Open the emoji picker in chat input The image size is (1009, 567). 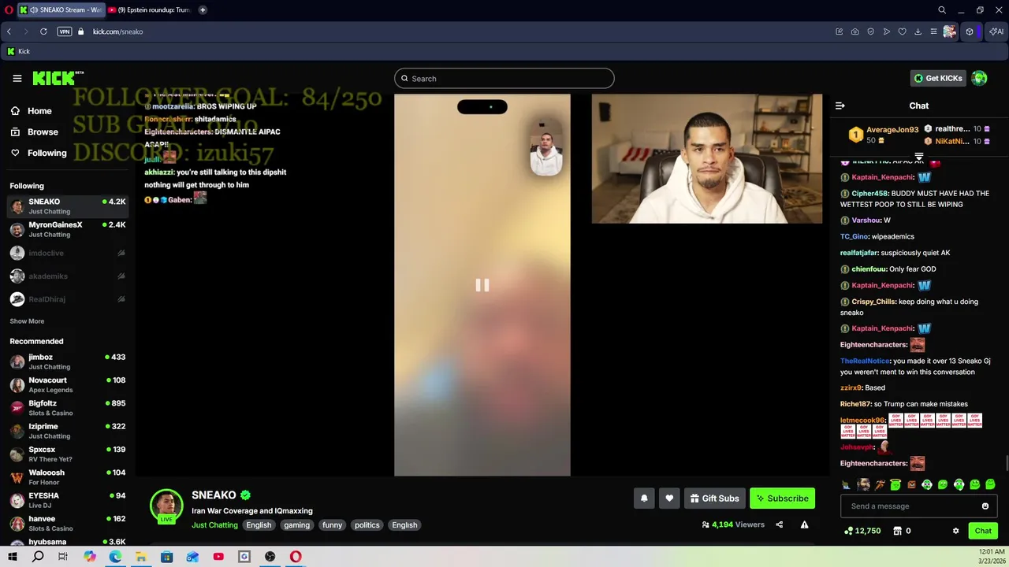point(985,506)
